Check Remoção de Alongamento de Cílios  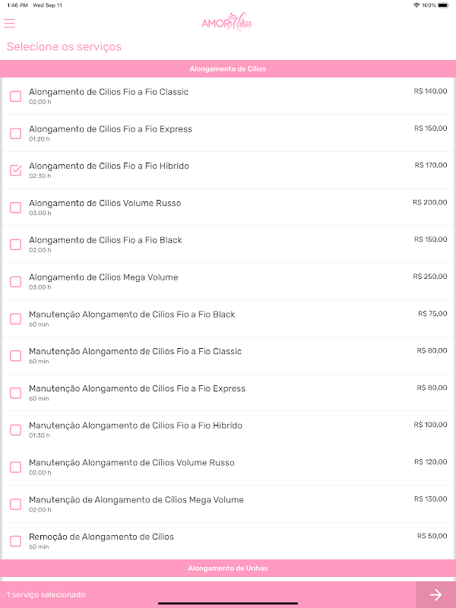click(15, 541)
